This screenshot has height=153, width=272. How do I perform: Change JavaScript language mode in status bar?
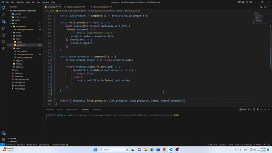246,144
